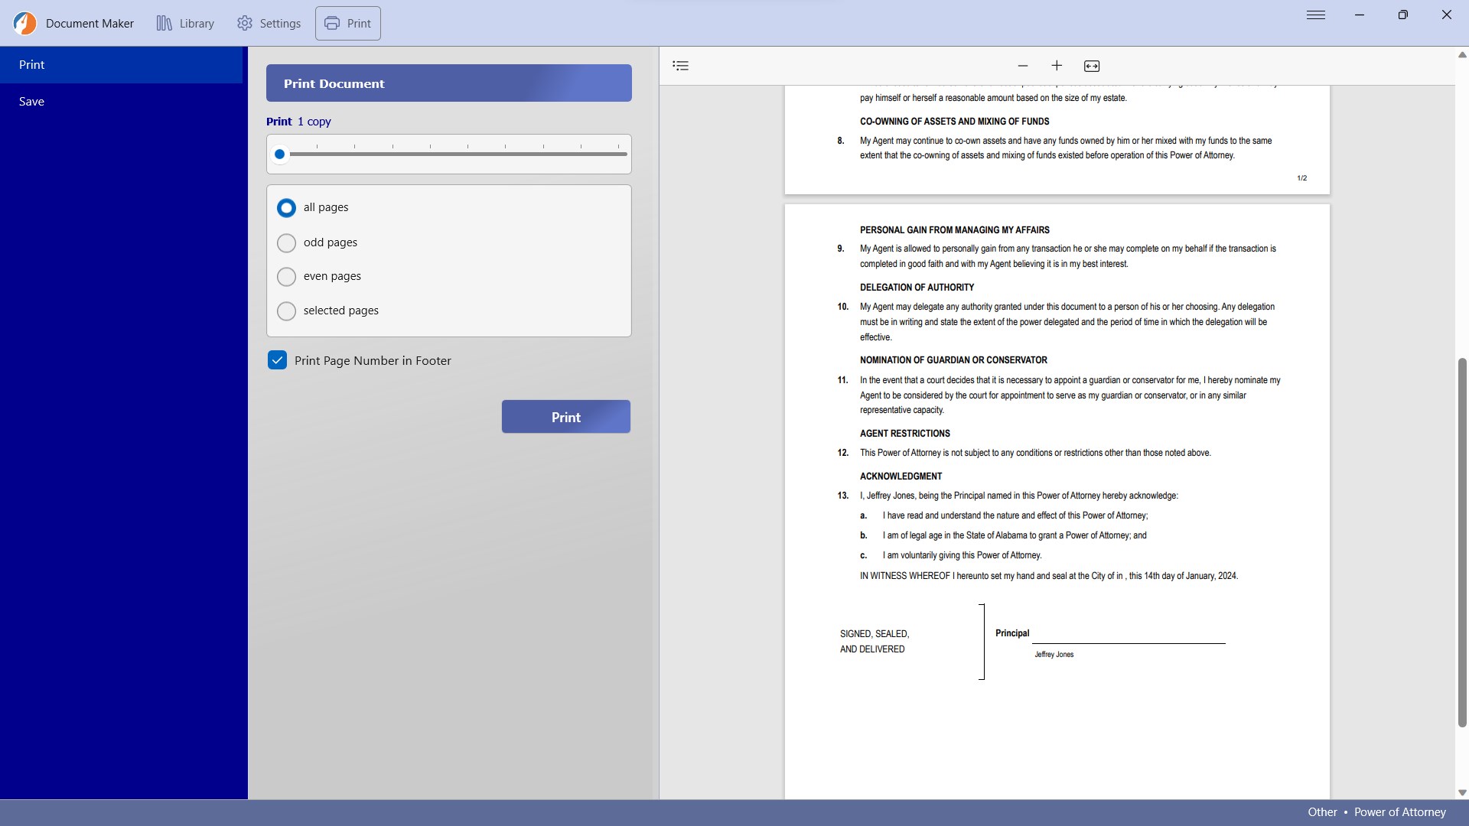Open the document outline panel

click(681, 66)
